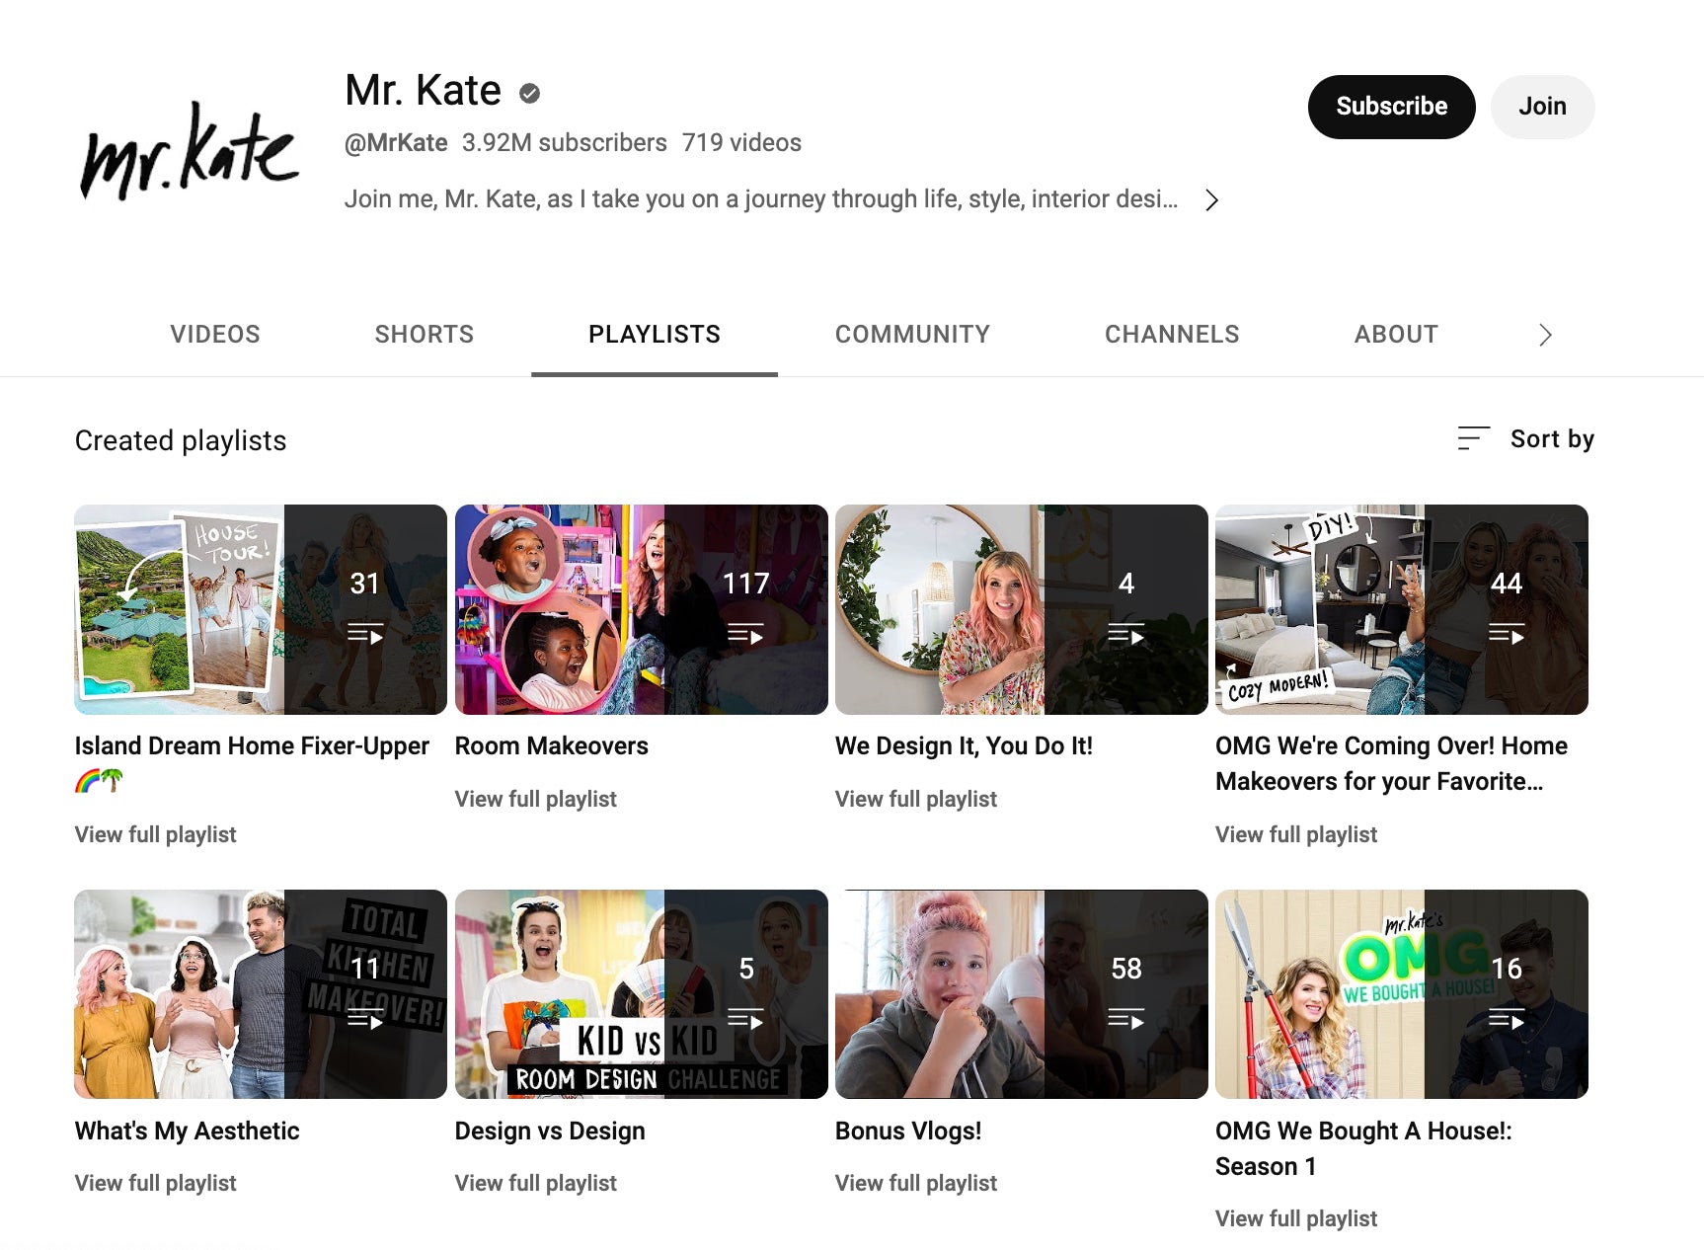Switch to the Videos tab

tap(215, 335)
